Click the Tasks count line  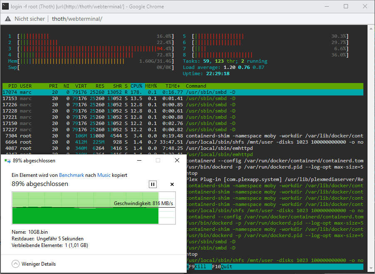point(225,61)
